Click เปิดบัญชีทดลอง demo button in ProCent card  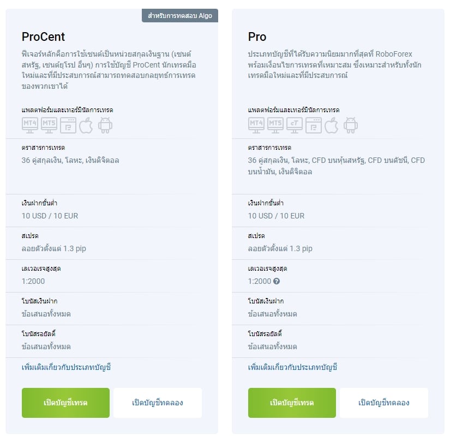(x=158, y=403)
